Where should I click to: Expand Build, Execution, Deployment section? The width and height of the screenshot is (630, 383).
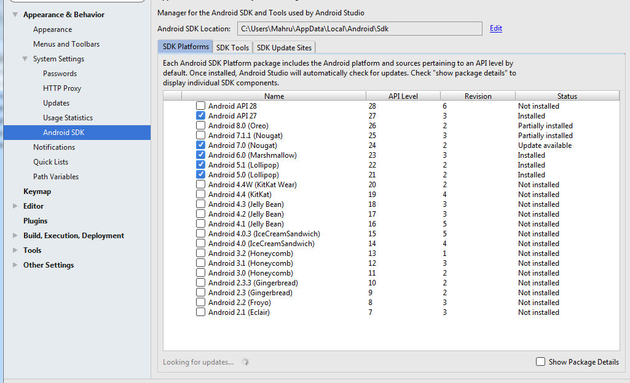(x=15, y=236)
